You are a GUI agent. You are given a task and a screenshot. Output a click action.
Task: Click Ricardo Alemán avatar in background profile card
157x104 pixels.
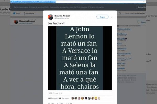(16, 22)
